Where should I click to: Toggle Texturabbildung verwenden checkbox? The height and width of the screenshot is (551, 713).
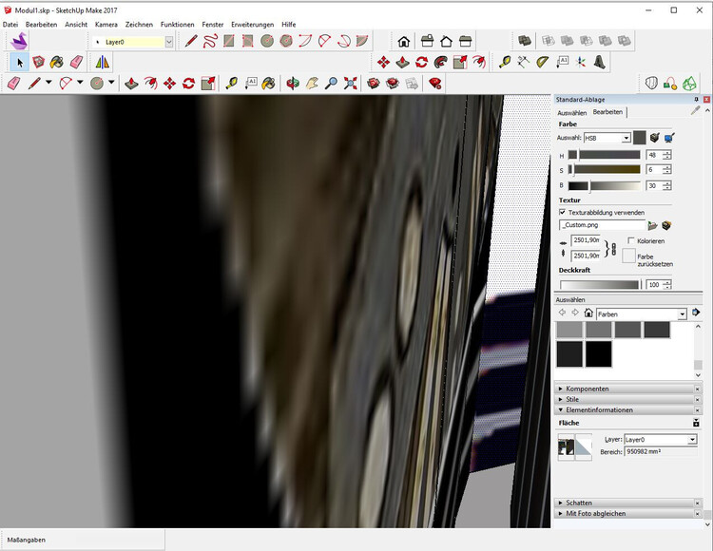click(563, 212)
